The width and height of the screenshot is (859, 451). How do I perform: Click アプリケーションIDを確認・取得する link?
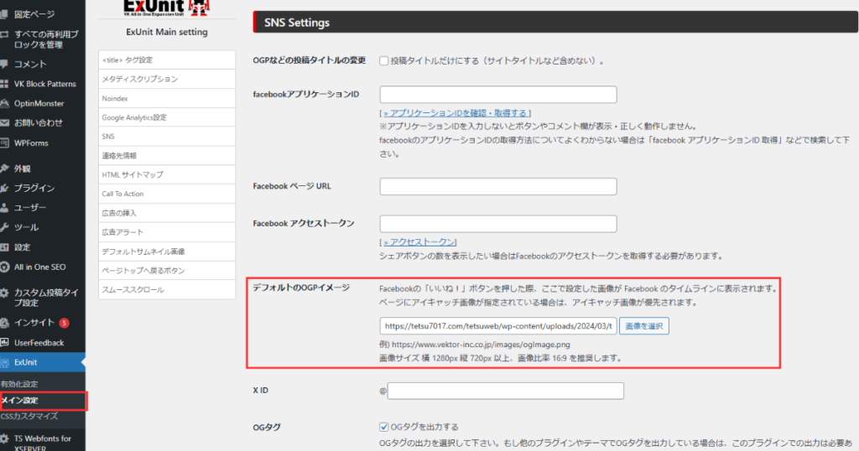(456, 113)
